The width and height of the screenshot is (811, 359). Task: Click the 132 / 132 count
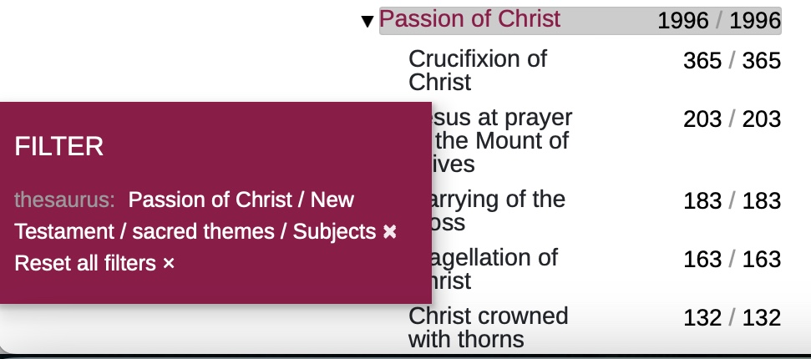[731, 318]
